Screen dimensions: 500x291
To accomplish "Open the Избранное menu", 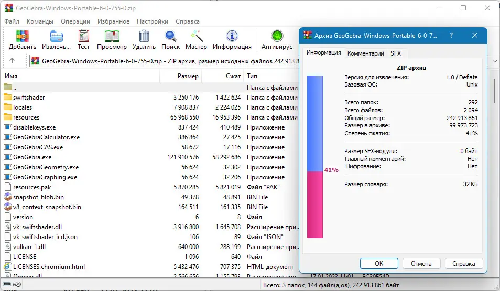I will [114, 21].
